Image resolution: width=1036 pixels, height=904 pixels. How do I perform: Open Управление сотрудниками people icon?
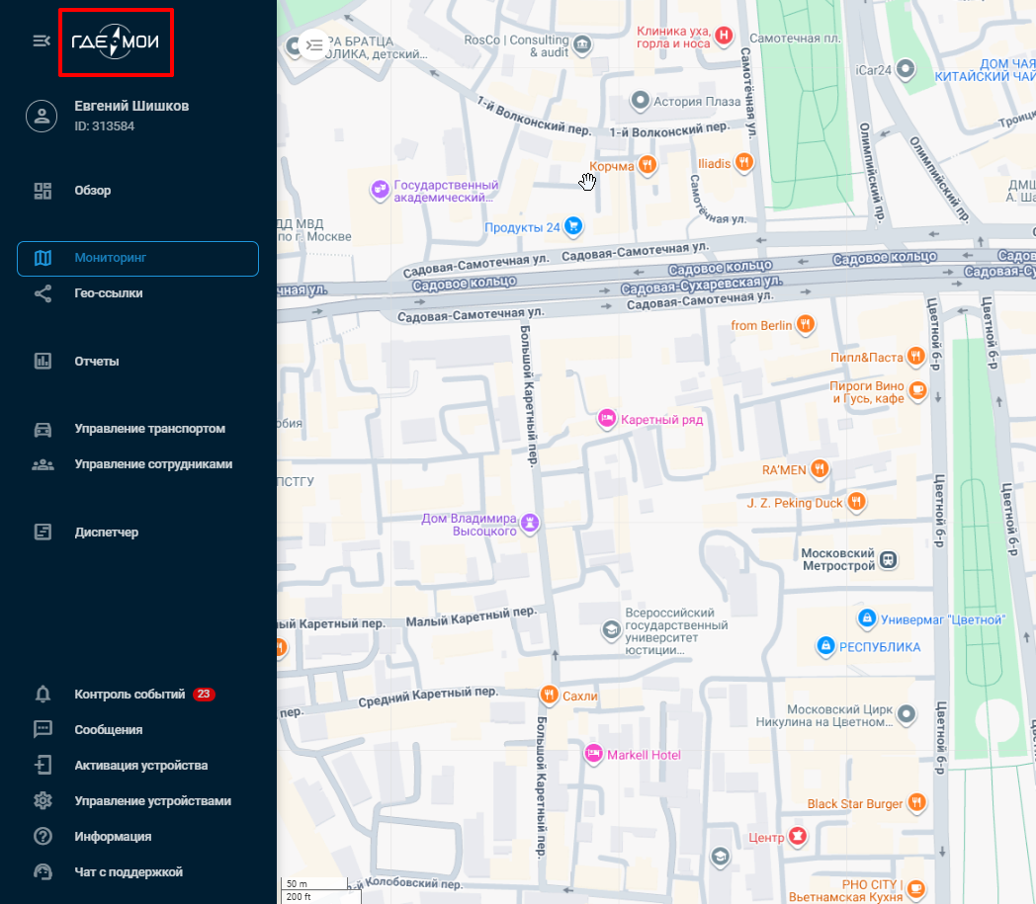pyautogui.click(x=43, y=464)
